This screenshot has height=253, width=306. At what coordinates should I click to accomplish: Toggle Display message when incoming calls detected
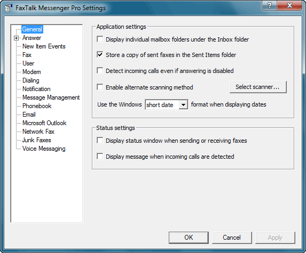point(100,156)
